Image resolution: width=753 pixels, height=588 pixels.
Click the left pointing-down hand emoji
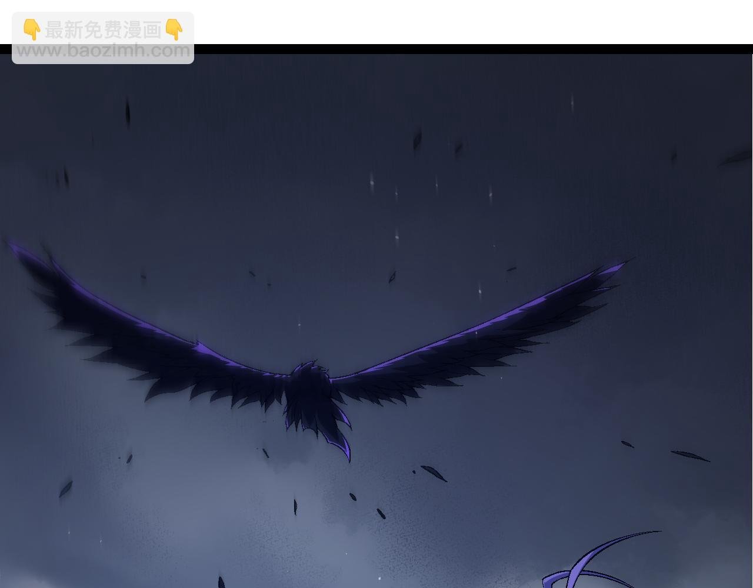tap(32, 29)
